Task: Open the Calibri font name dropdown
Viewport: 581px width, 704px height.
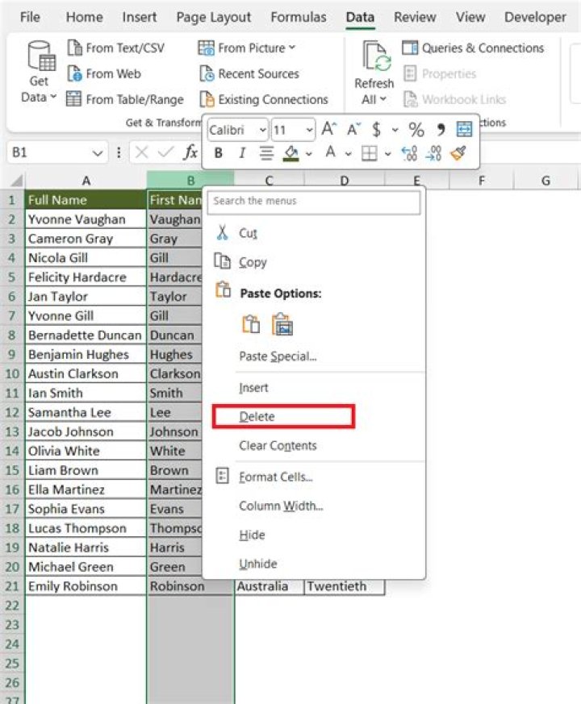Action: click(x=261, y=129)
